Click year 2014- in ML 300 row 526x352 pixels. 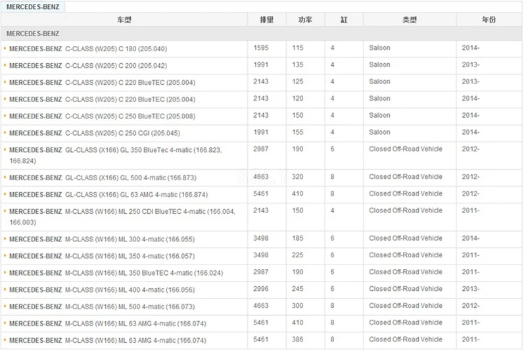pyautogui.click(x=471, y=238)
